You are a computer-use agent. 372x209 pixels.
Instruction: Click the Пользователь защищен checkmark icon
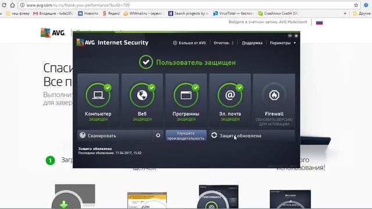tap(146, 62)
